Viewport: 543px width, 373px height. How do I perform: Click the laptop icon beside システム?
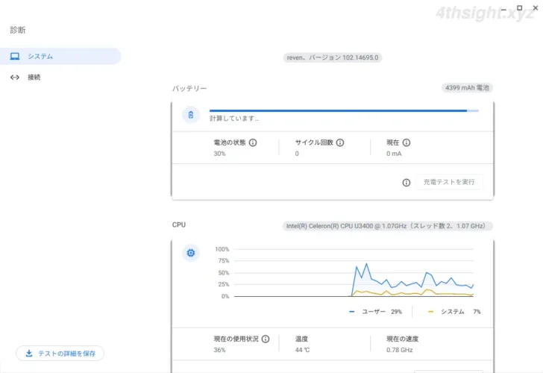(15, 56)
